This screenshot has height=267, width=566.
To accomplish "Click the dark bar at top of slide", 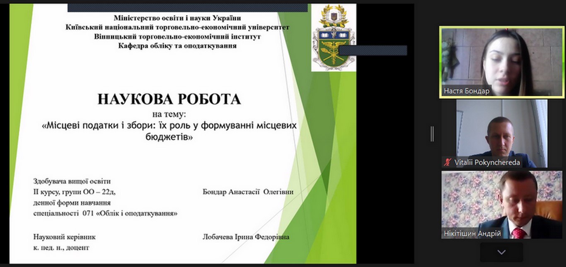I will 187,7.
